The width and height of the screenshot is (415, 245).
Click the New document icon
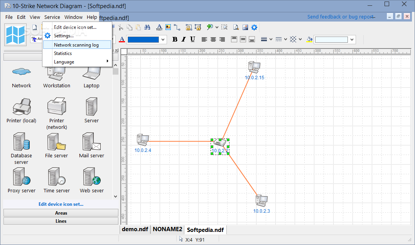coord(34,27)
